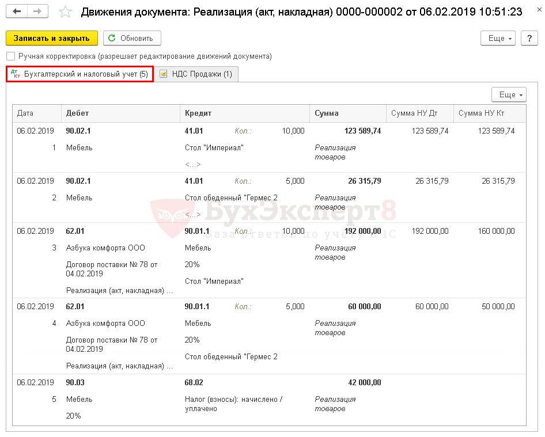The image size is (545, 437).
Task: Click 'Стол обеденный "Гермес 2' under credit 41.01
Action: click(231, 197)
